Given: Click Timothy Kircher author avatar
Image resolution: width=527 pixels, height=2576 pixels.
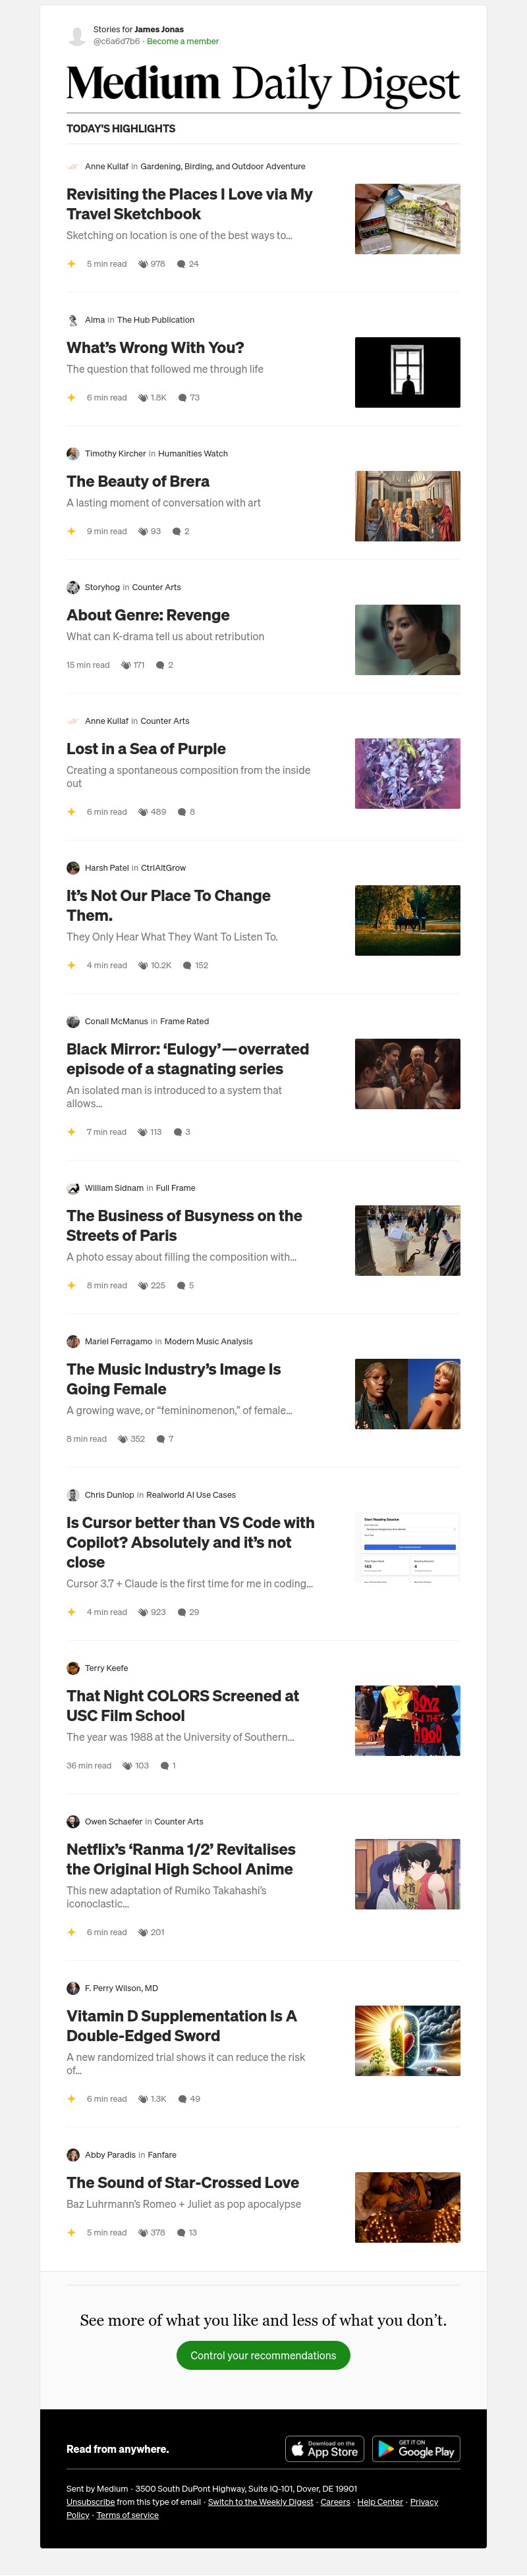Looking at the screenshot, I should (72, 454).
